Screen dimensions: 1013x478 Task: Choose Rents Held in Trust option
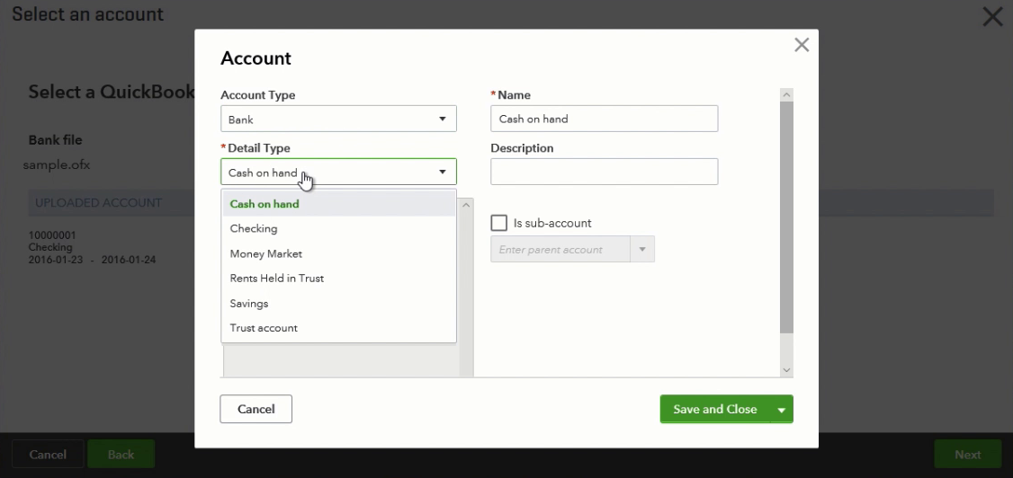[x=338, y=279]
